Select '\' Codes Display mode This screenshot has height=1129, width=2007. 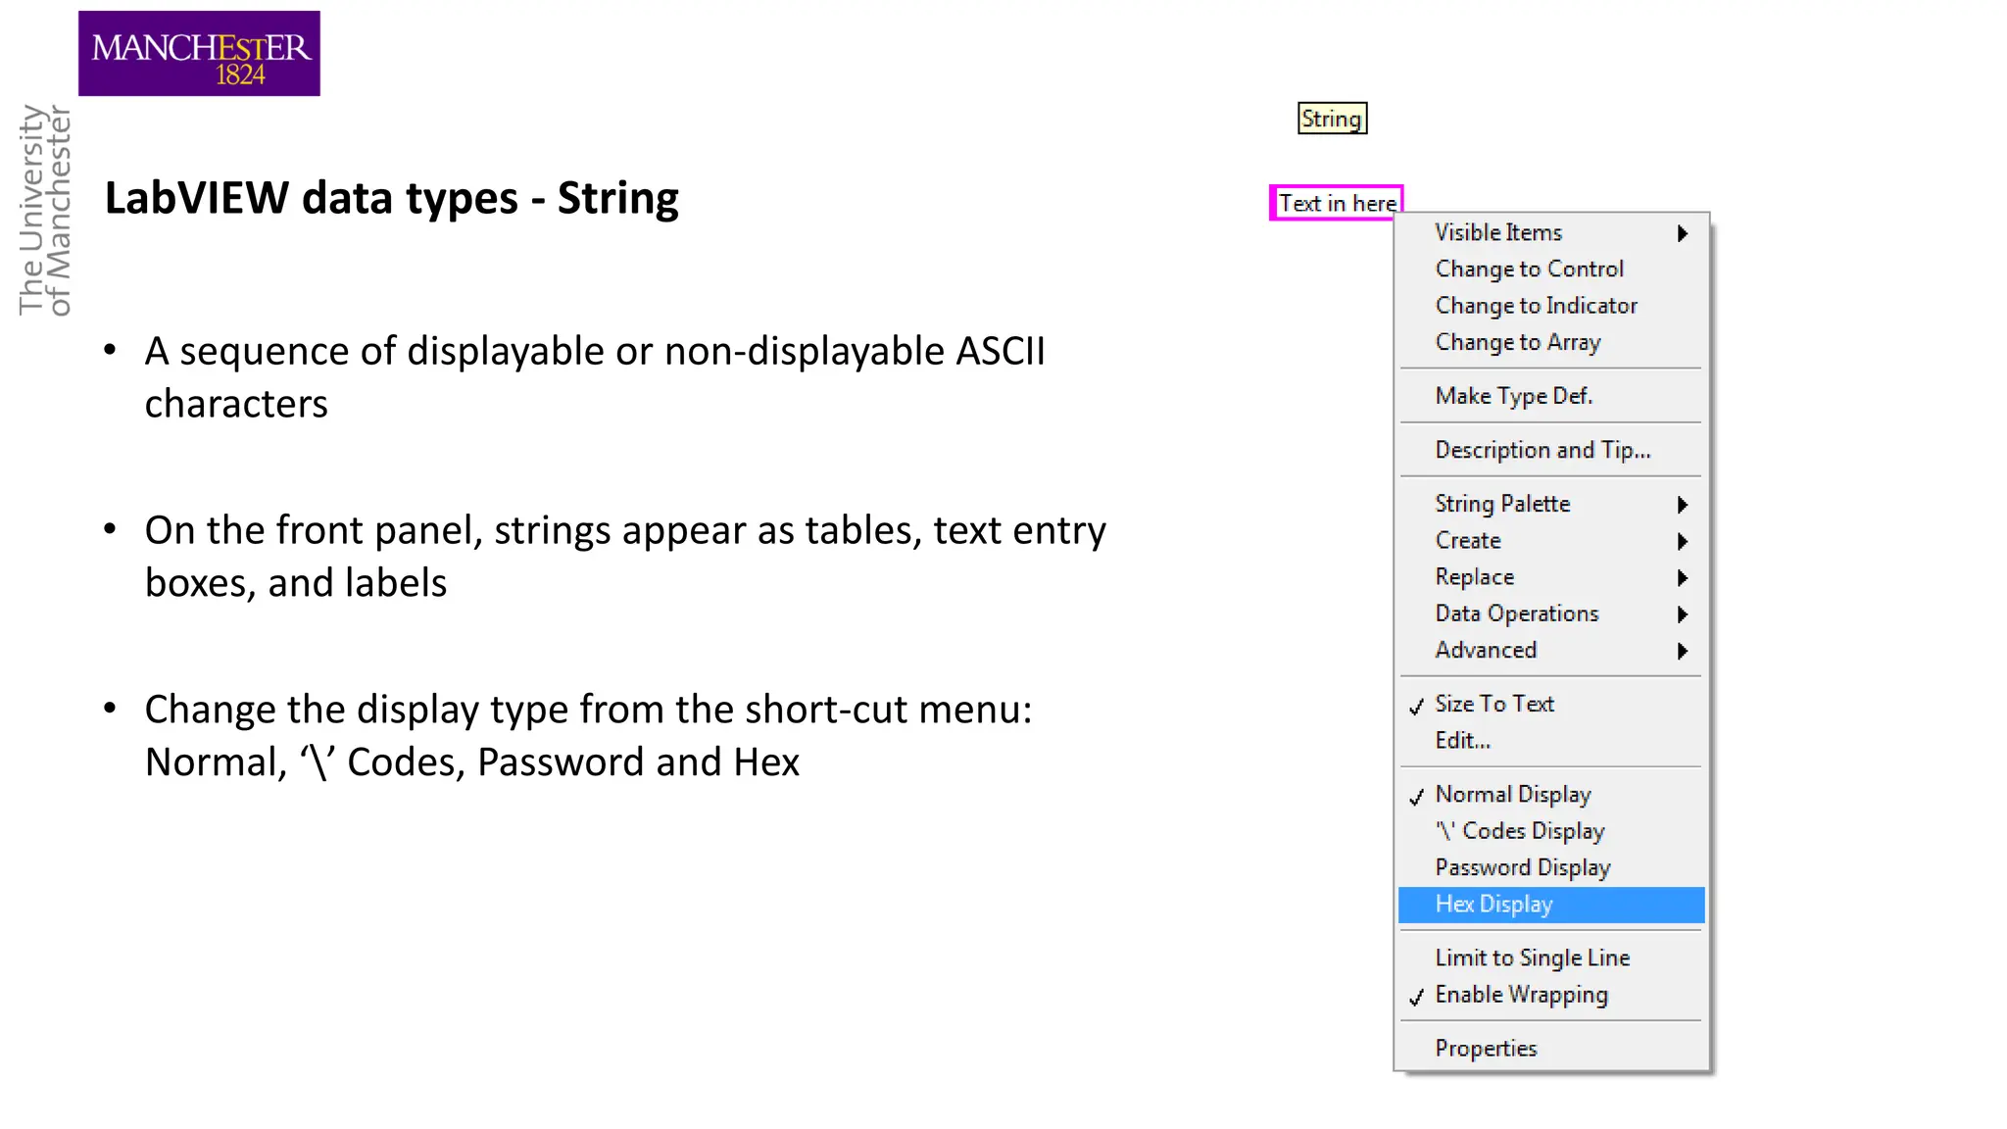(x=1551, y=831)
